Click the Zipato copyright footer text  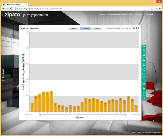tap(146, 132)
